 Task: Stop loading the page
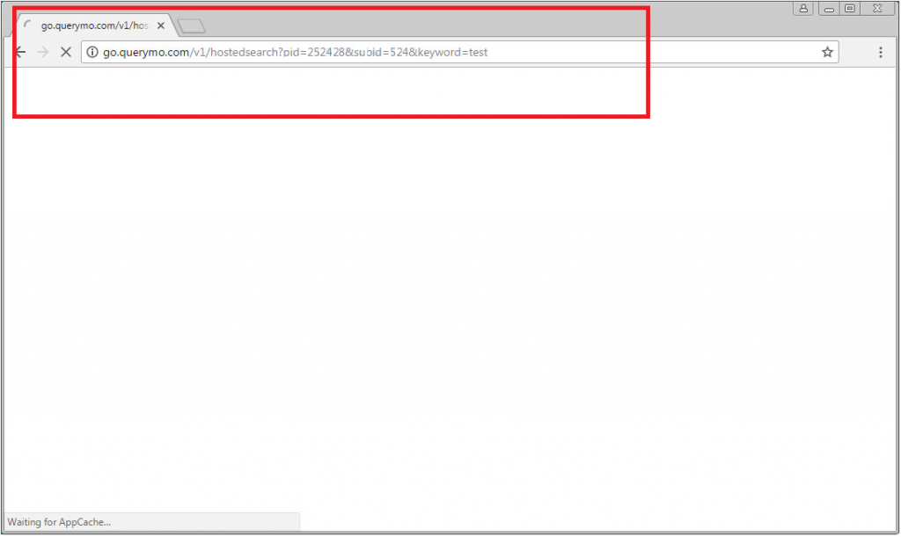66,52
